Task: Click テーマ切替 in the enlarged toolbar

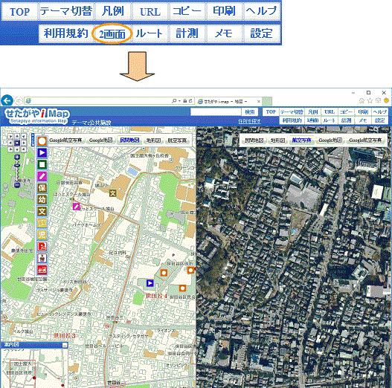Action: pos(66,11)
